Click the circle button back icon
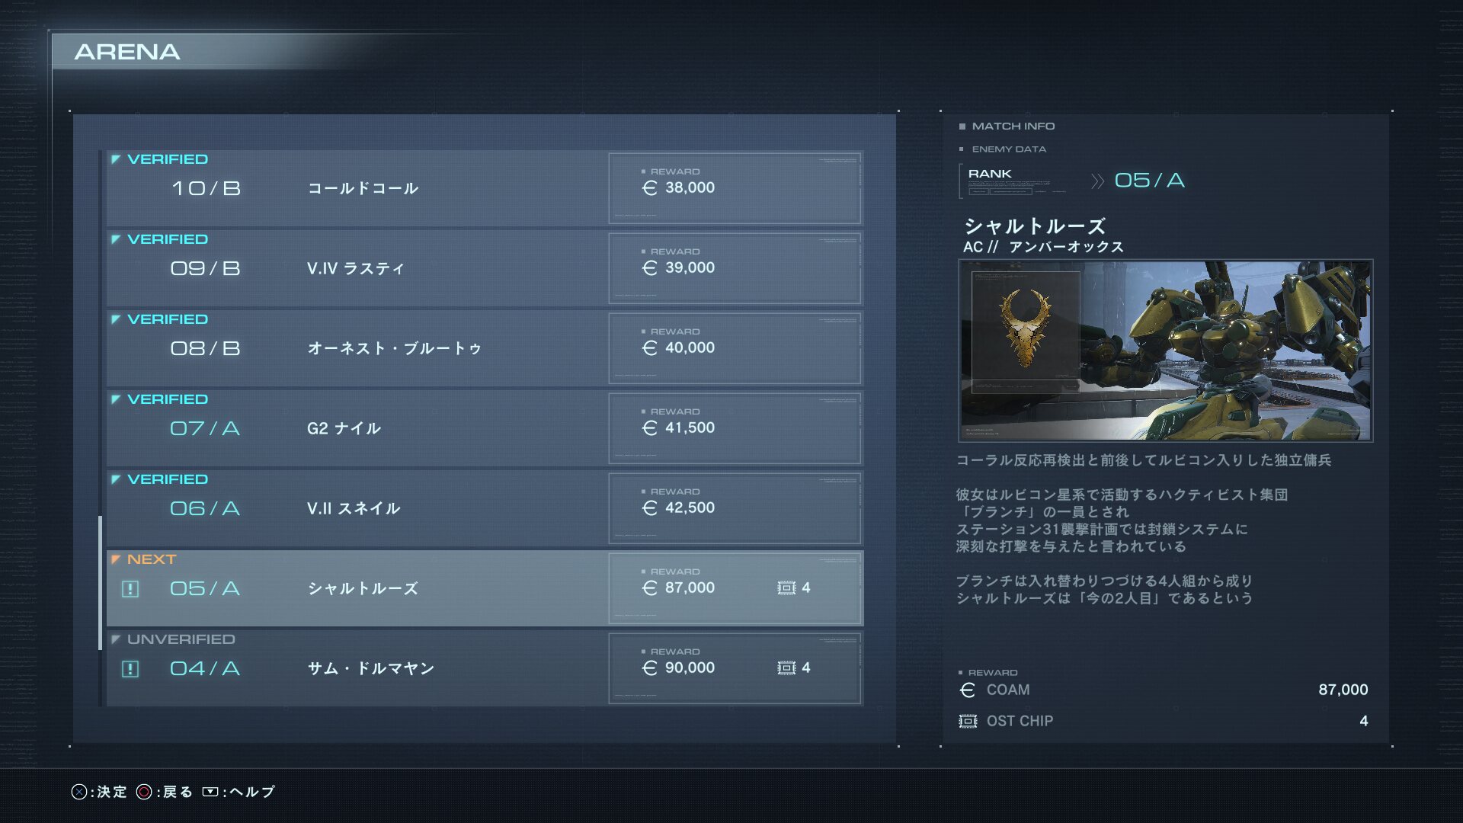Screen dimensions: 1463x823 click(144, 792)
